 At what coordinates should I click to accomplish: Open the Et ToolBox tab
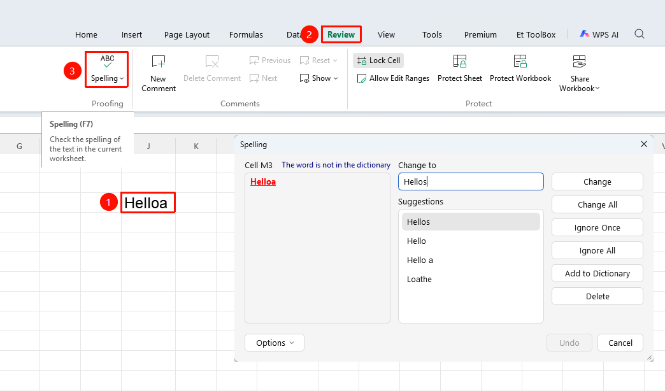click(536, 35)
